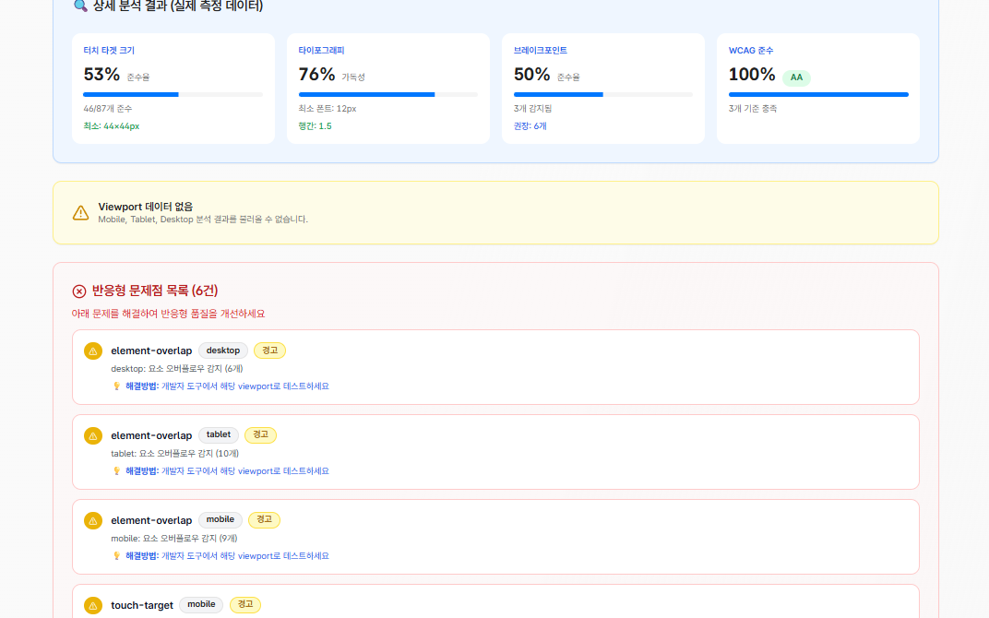This screenshot has height=618, width=989.
Task: Click the AA badge in WCAG 준수 card
Action: pos(796,77)
